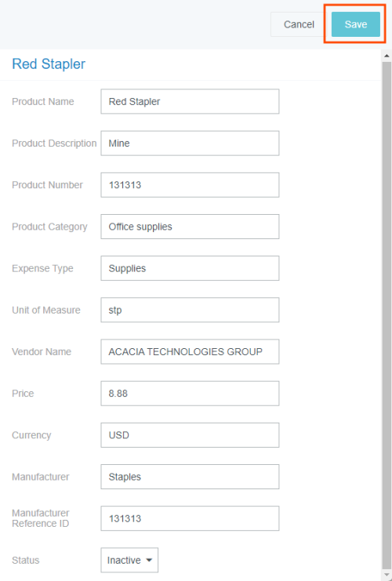Focus the Expense Type field
392x581 pixels.
[190, 268]
